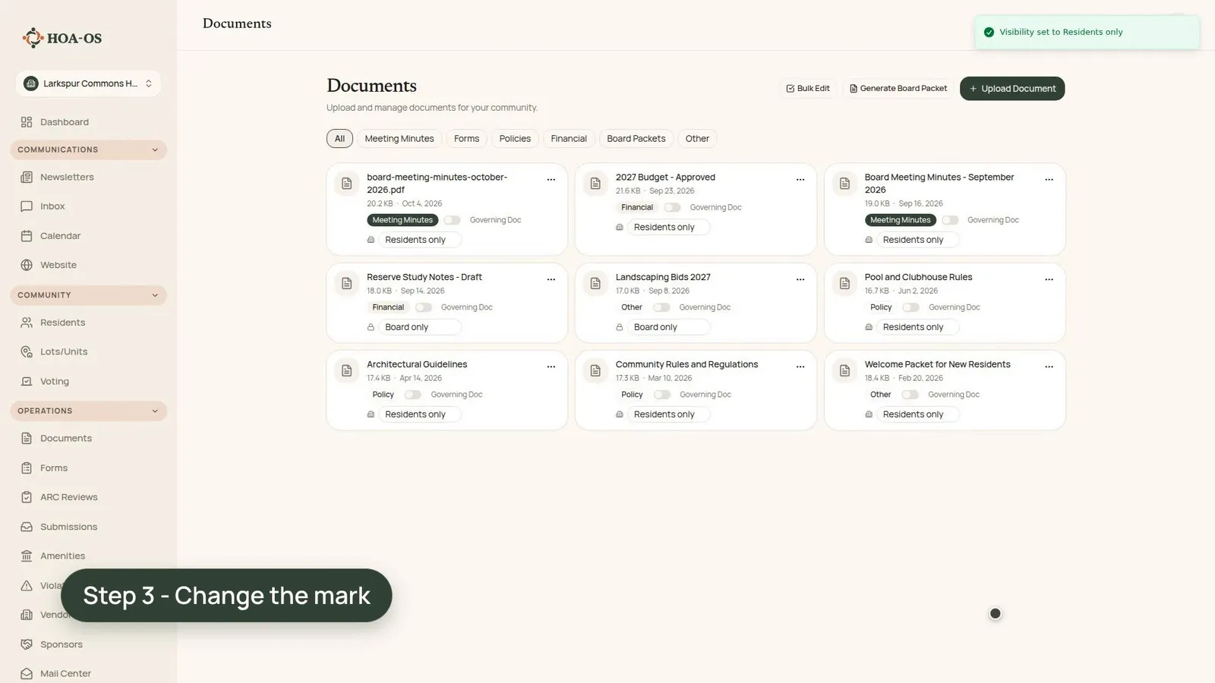Open more options for Pool and Clubhouse Rules
This screenshot has height=683, width=1215.
point(1049,280)
